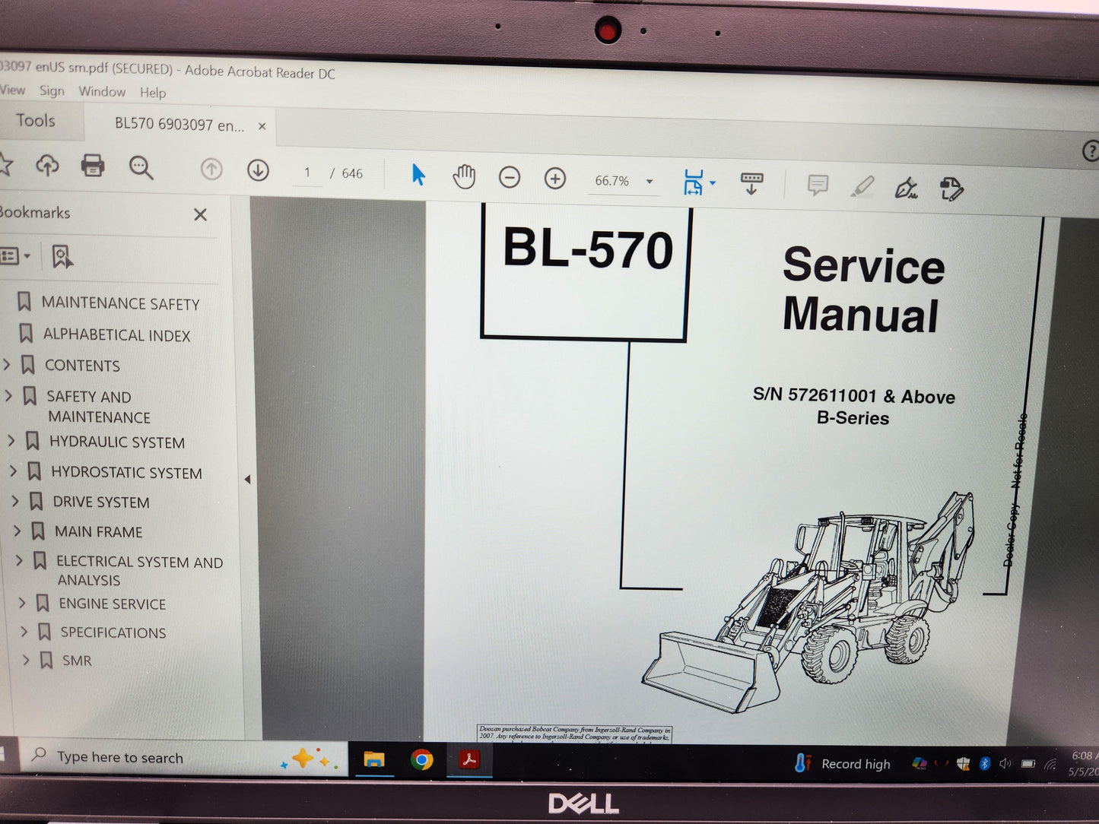Zoom in with plus button
Image resolution: width=1099 pixels, height=824 pixels.
tap(555, 179)
